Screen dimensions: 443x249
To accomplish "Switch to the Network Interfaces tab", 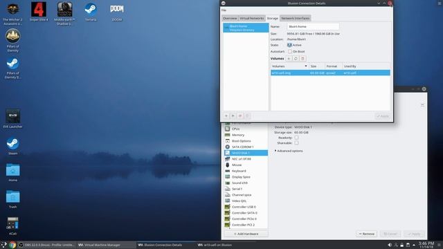I will click(296, 18).
